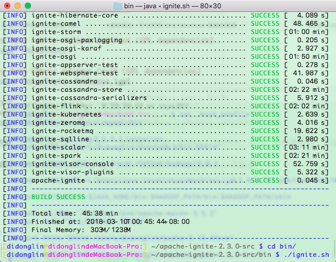The image size is (336, 262).
Task: Click the 'ignite-visor-plugins' module name
Action: (x=73, y=172)
